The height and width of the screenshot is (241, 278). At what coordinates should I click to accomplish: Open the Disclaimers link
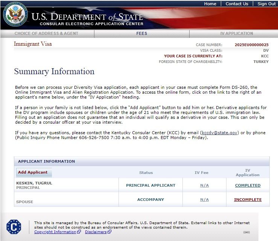[96, 232]
